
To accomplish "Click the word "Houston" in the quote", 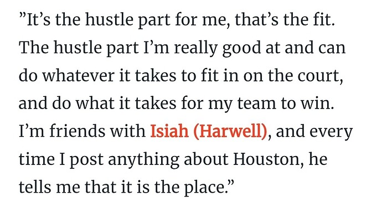I will [x=266, y=159].
